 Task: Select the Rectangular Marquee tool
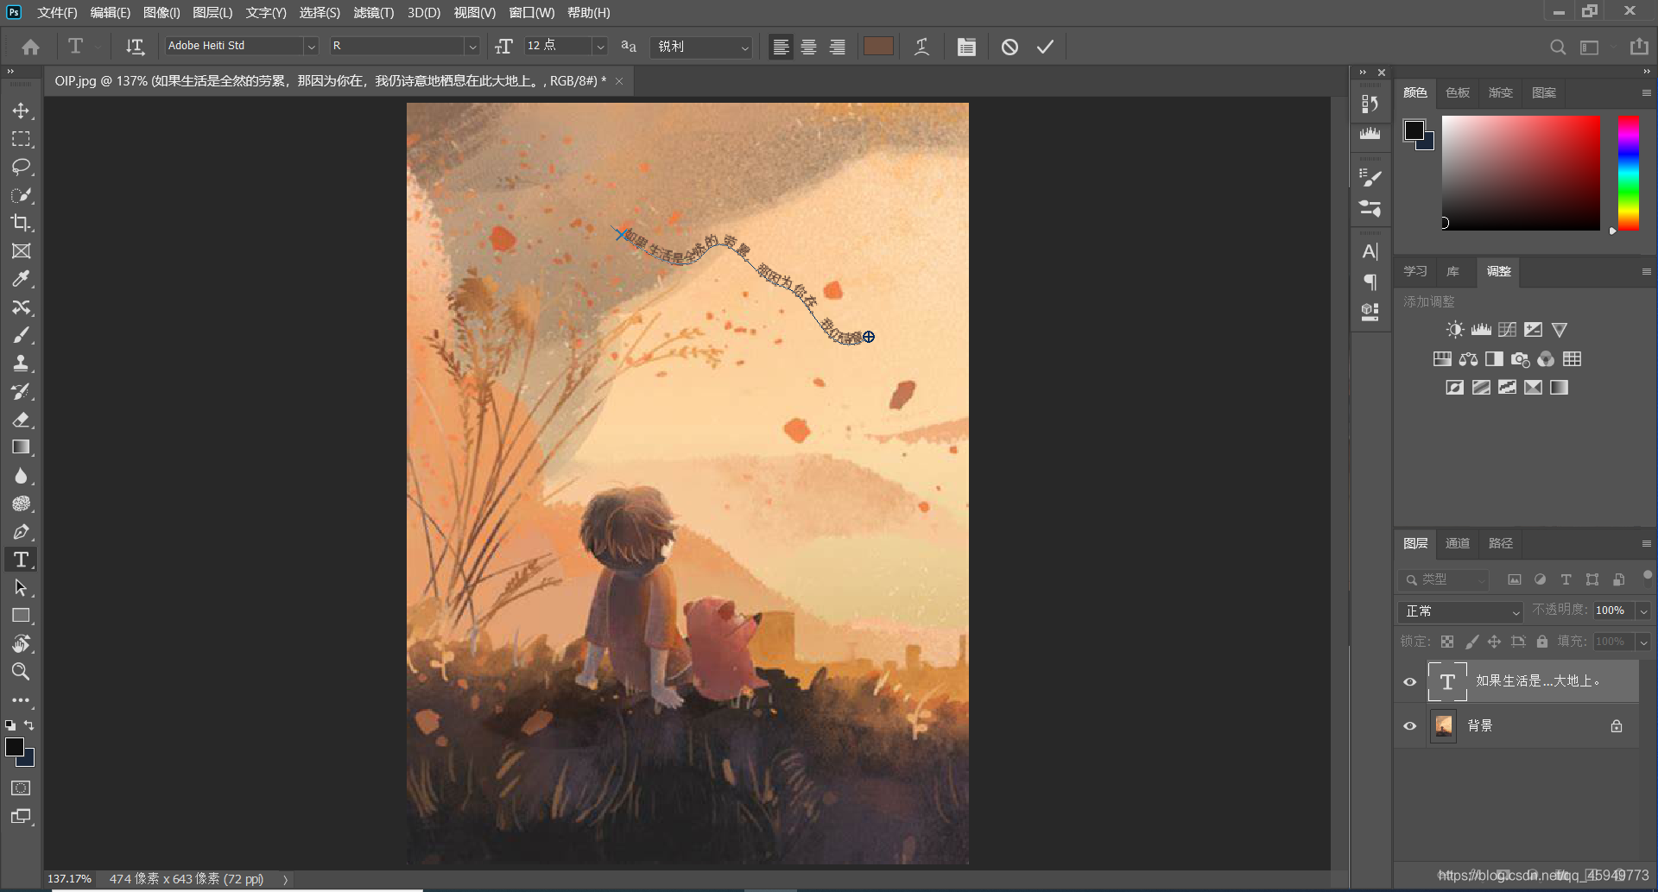click(21, 138)
